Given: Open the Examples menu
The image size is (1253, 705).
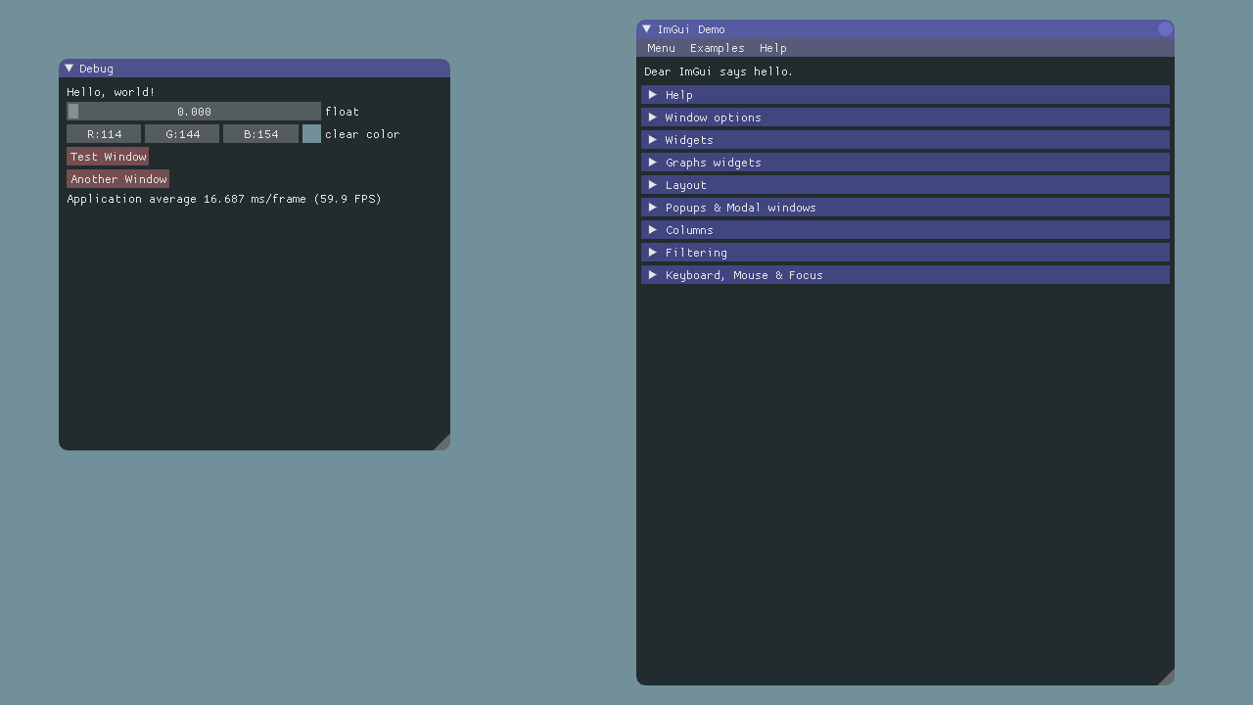Looking at the screenshot, I should click(x=717, y=48).
